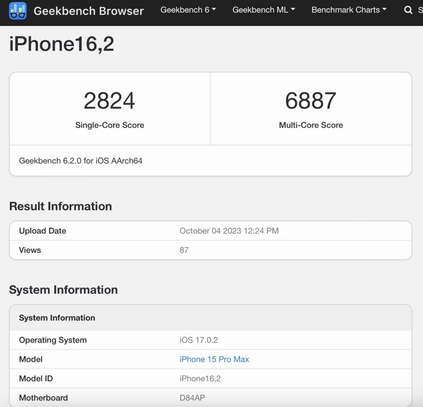This screenshot has height=407, width=423.
Task: Select the single-core score 2824
Action: 109,101
